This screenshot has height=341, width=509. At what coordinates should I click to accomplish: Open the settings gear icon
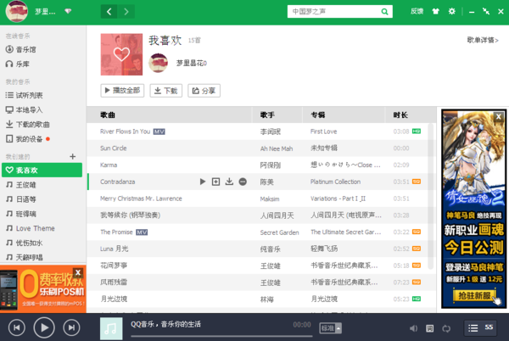point(452,11)
